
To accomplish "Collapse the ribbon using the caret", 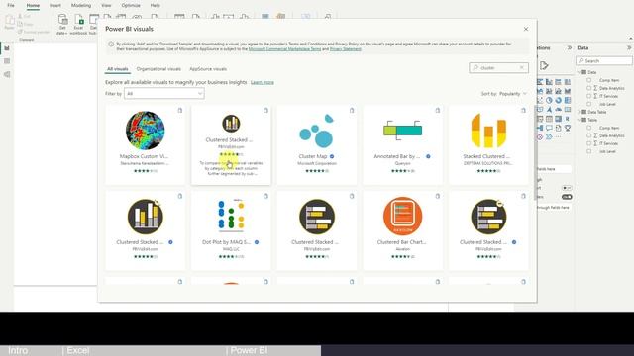I will pos(631,38).
